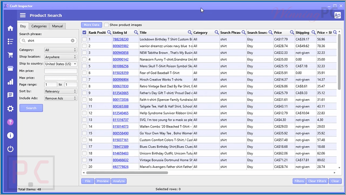Click the Analyze button
Viewport: 346px width, 195px height.
click(119, 181)
